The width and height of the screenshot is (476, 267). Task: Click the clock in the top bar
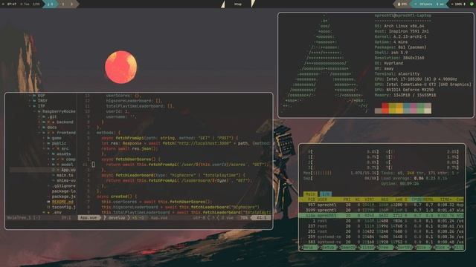(12, 4)
